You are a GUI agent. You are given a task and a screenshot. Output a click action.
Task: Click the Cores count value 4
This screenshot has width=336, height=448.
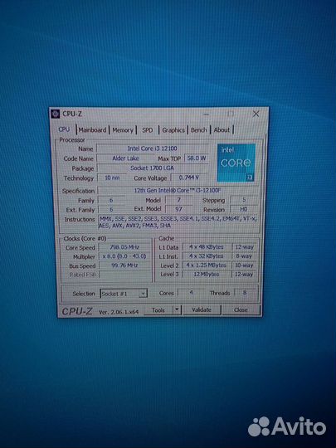(x=191, y=293)
